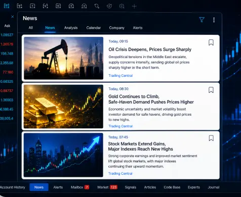Click the Today, 08:30 timestamp

(x=118, y=89)
